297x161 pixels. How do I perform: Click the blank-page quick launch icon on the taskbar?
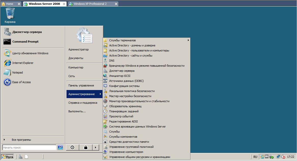[x=27, y=157]
